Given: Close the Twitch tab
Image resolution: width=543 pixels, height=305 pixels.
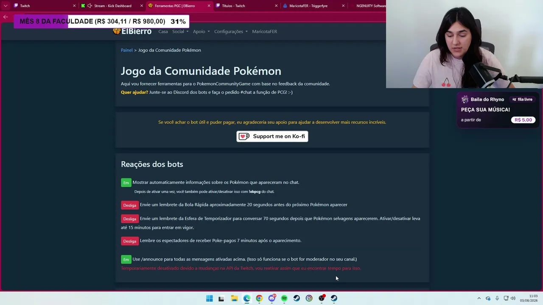Looking at the screenshot, I should [x=74, y=6].
